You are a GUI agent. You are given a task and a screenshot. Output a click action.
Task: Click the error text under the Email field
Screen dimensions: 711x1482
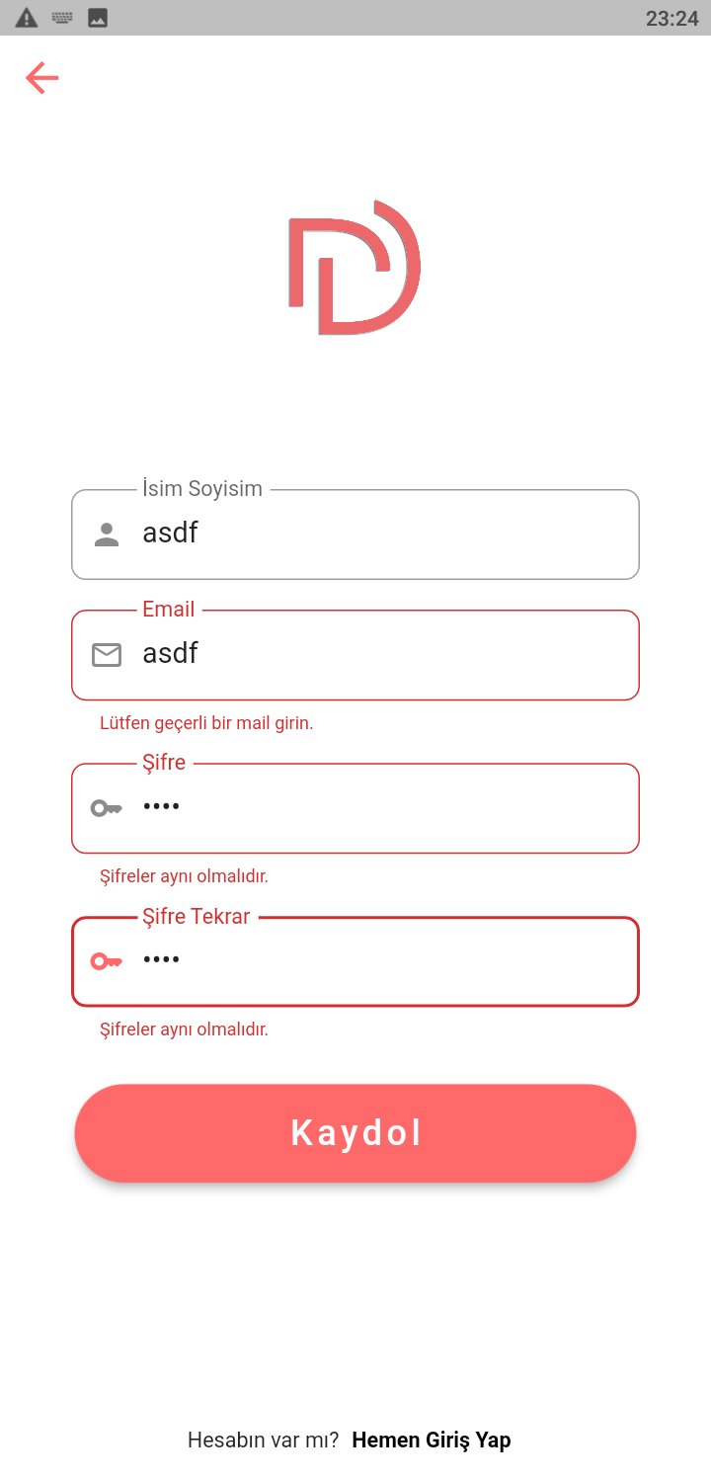205,722
